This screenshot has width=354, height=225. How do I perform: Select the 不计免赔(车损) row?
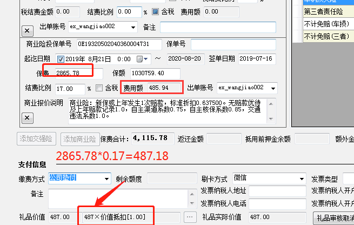[x=328, y=24]
